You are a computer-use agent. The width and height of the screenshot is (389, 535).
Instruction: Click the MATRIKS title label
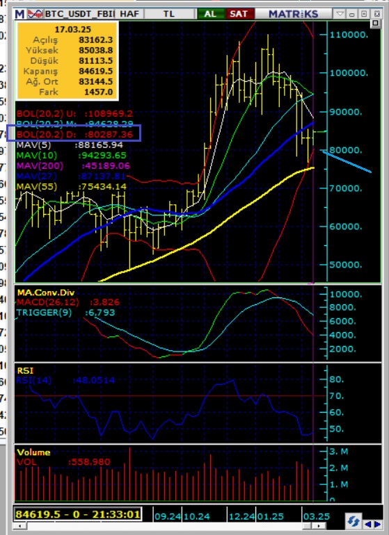pos(293,14)
